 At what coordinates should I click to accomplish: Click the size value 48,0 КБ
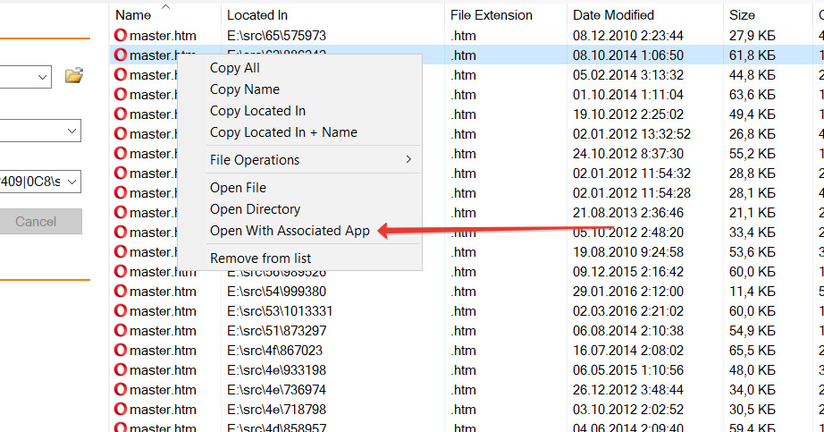(752, 370)
